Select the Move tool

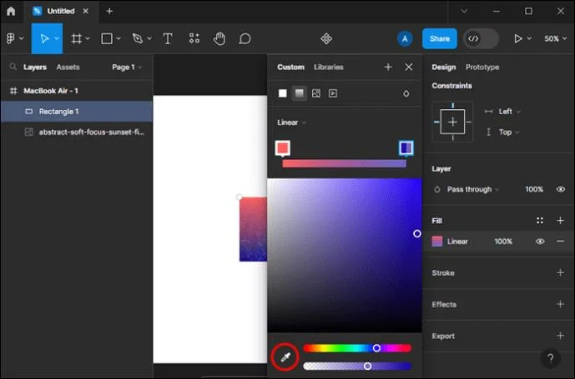44,38
